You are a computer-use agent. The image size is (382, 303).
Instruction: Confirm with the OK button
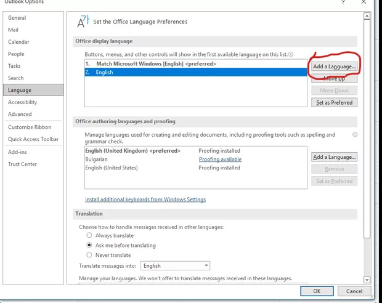tap(317, 291)
